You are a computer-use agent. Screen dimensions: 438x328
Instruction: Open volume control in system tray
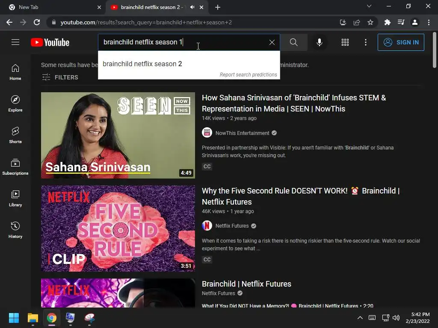396,318
